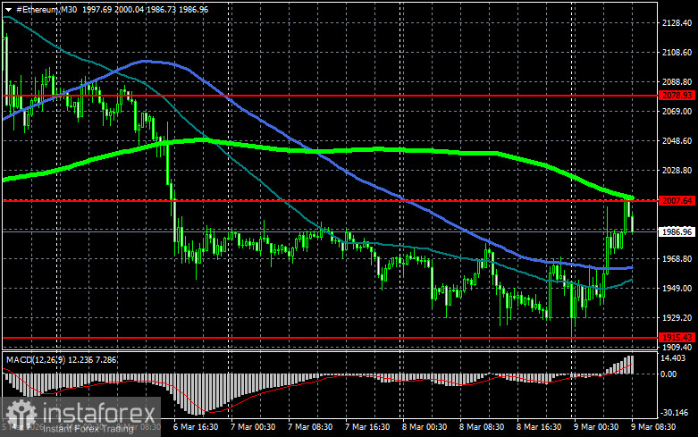Click the MACD scale value -30.146
This screenshot has height=437, width=698.
pos(675,413)
